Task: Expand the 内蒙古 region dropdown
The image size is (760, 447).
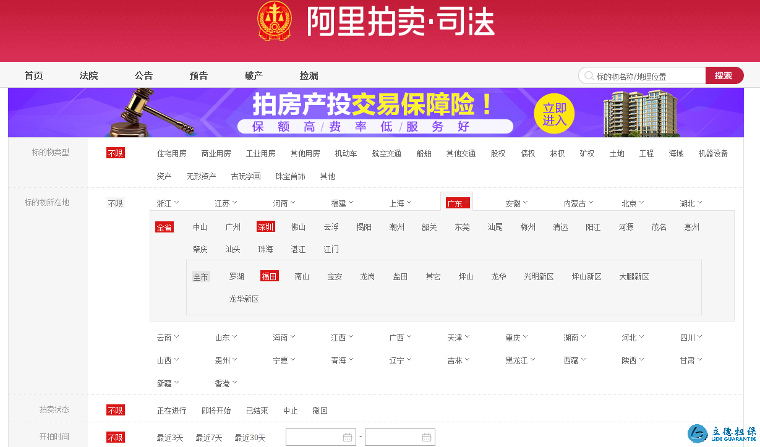Action: (x=578, y=203)
